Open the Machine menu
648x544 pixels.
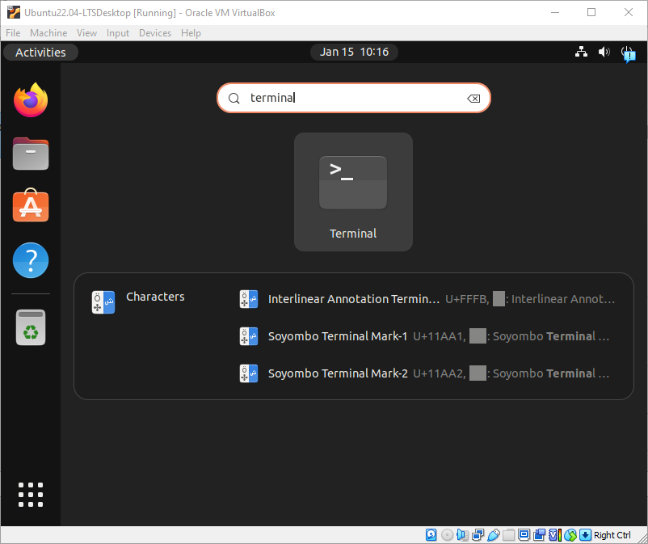pos(48,33)
